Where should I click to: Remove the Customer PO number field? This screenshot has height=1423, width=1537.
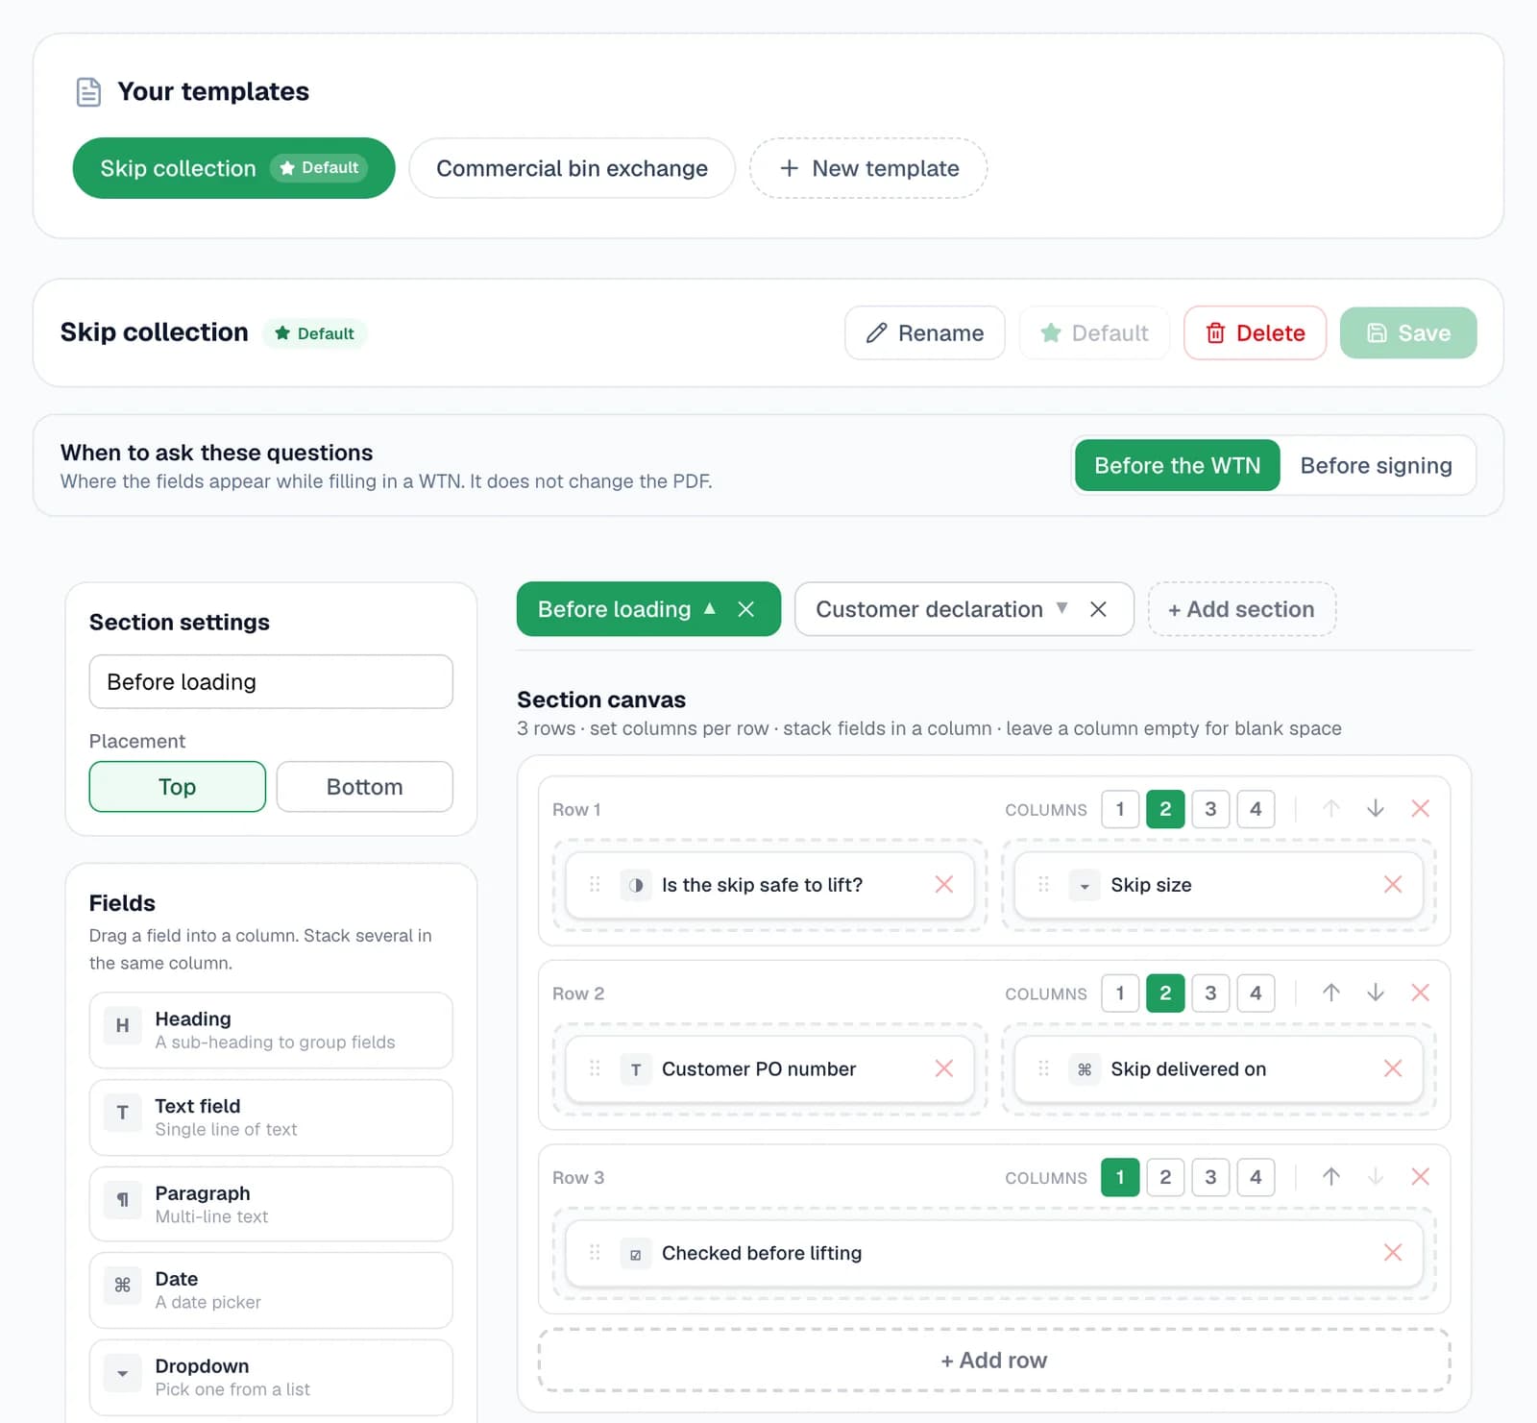coord(943,1068)
